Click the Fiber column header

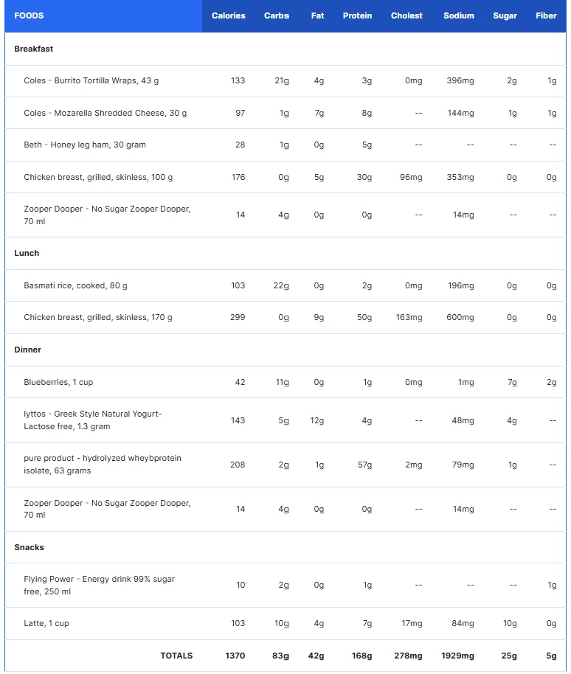[x=546, y=15]
